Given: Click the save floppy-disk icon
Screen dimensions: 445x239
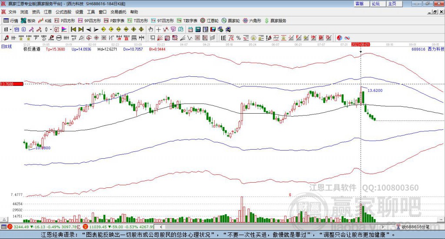Looking at the screenshot, I should coord(213,29).
